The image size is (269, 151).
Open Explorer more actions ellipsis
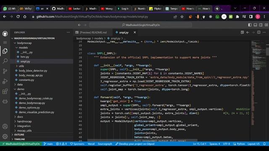[x=68, y=32]
